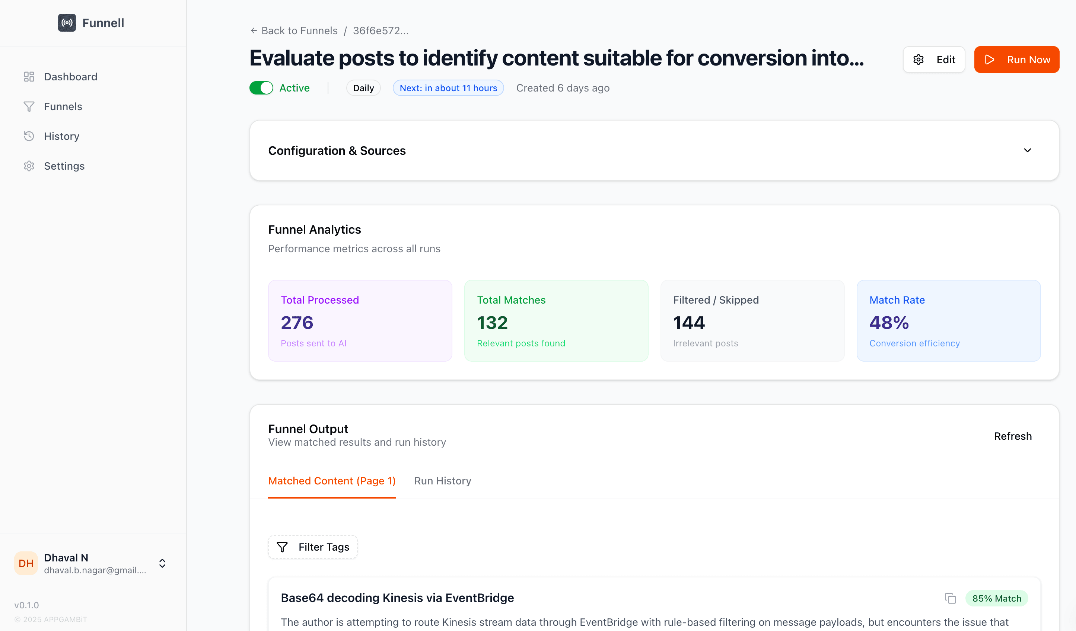
Task: Open Dashboard via its grid icon
Action: pos(29,77)
